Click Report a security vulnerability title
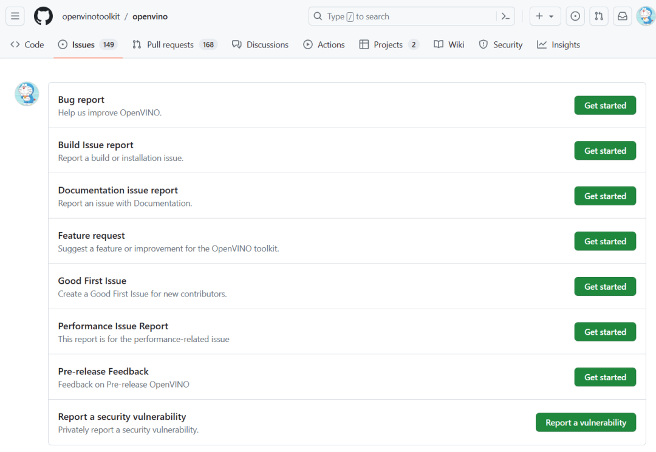 point(122,417)
